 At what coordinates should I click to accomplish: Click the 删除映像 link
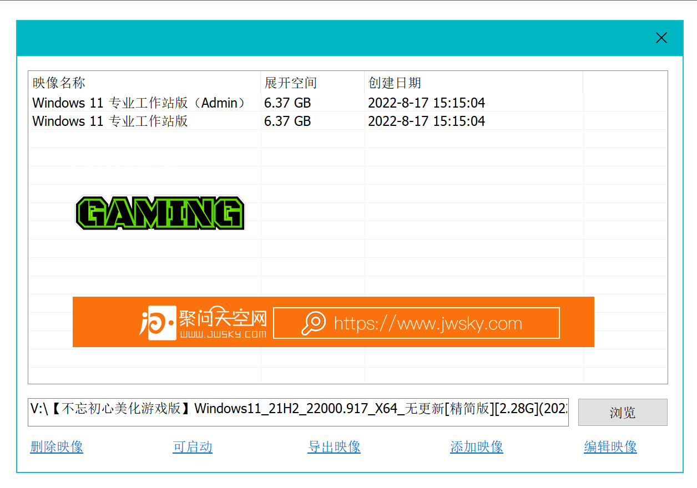pos(57,447)
